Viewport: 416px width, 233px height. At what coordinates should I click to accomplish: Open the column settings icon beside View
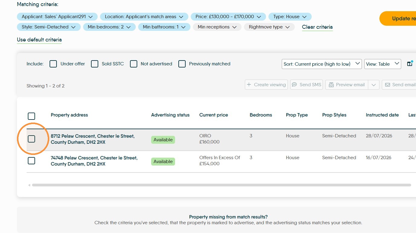(x=410, y=64)
